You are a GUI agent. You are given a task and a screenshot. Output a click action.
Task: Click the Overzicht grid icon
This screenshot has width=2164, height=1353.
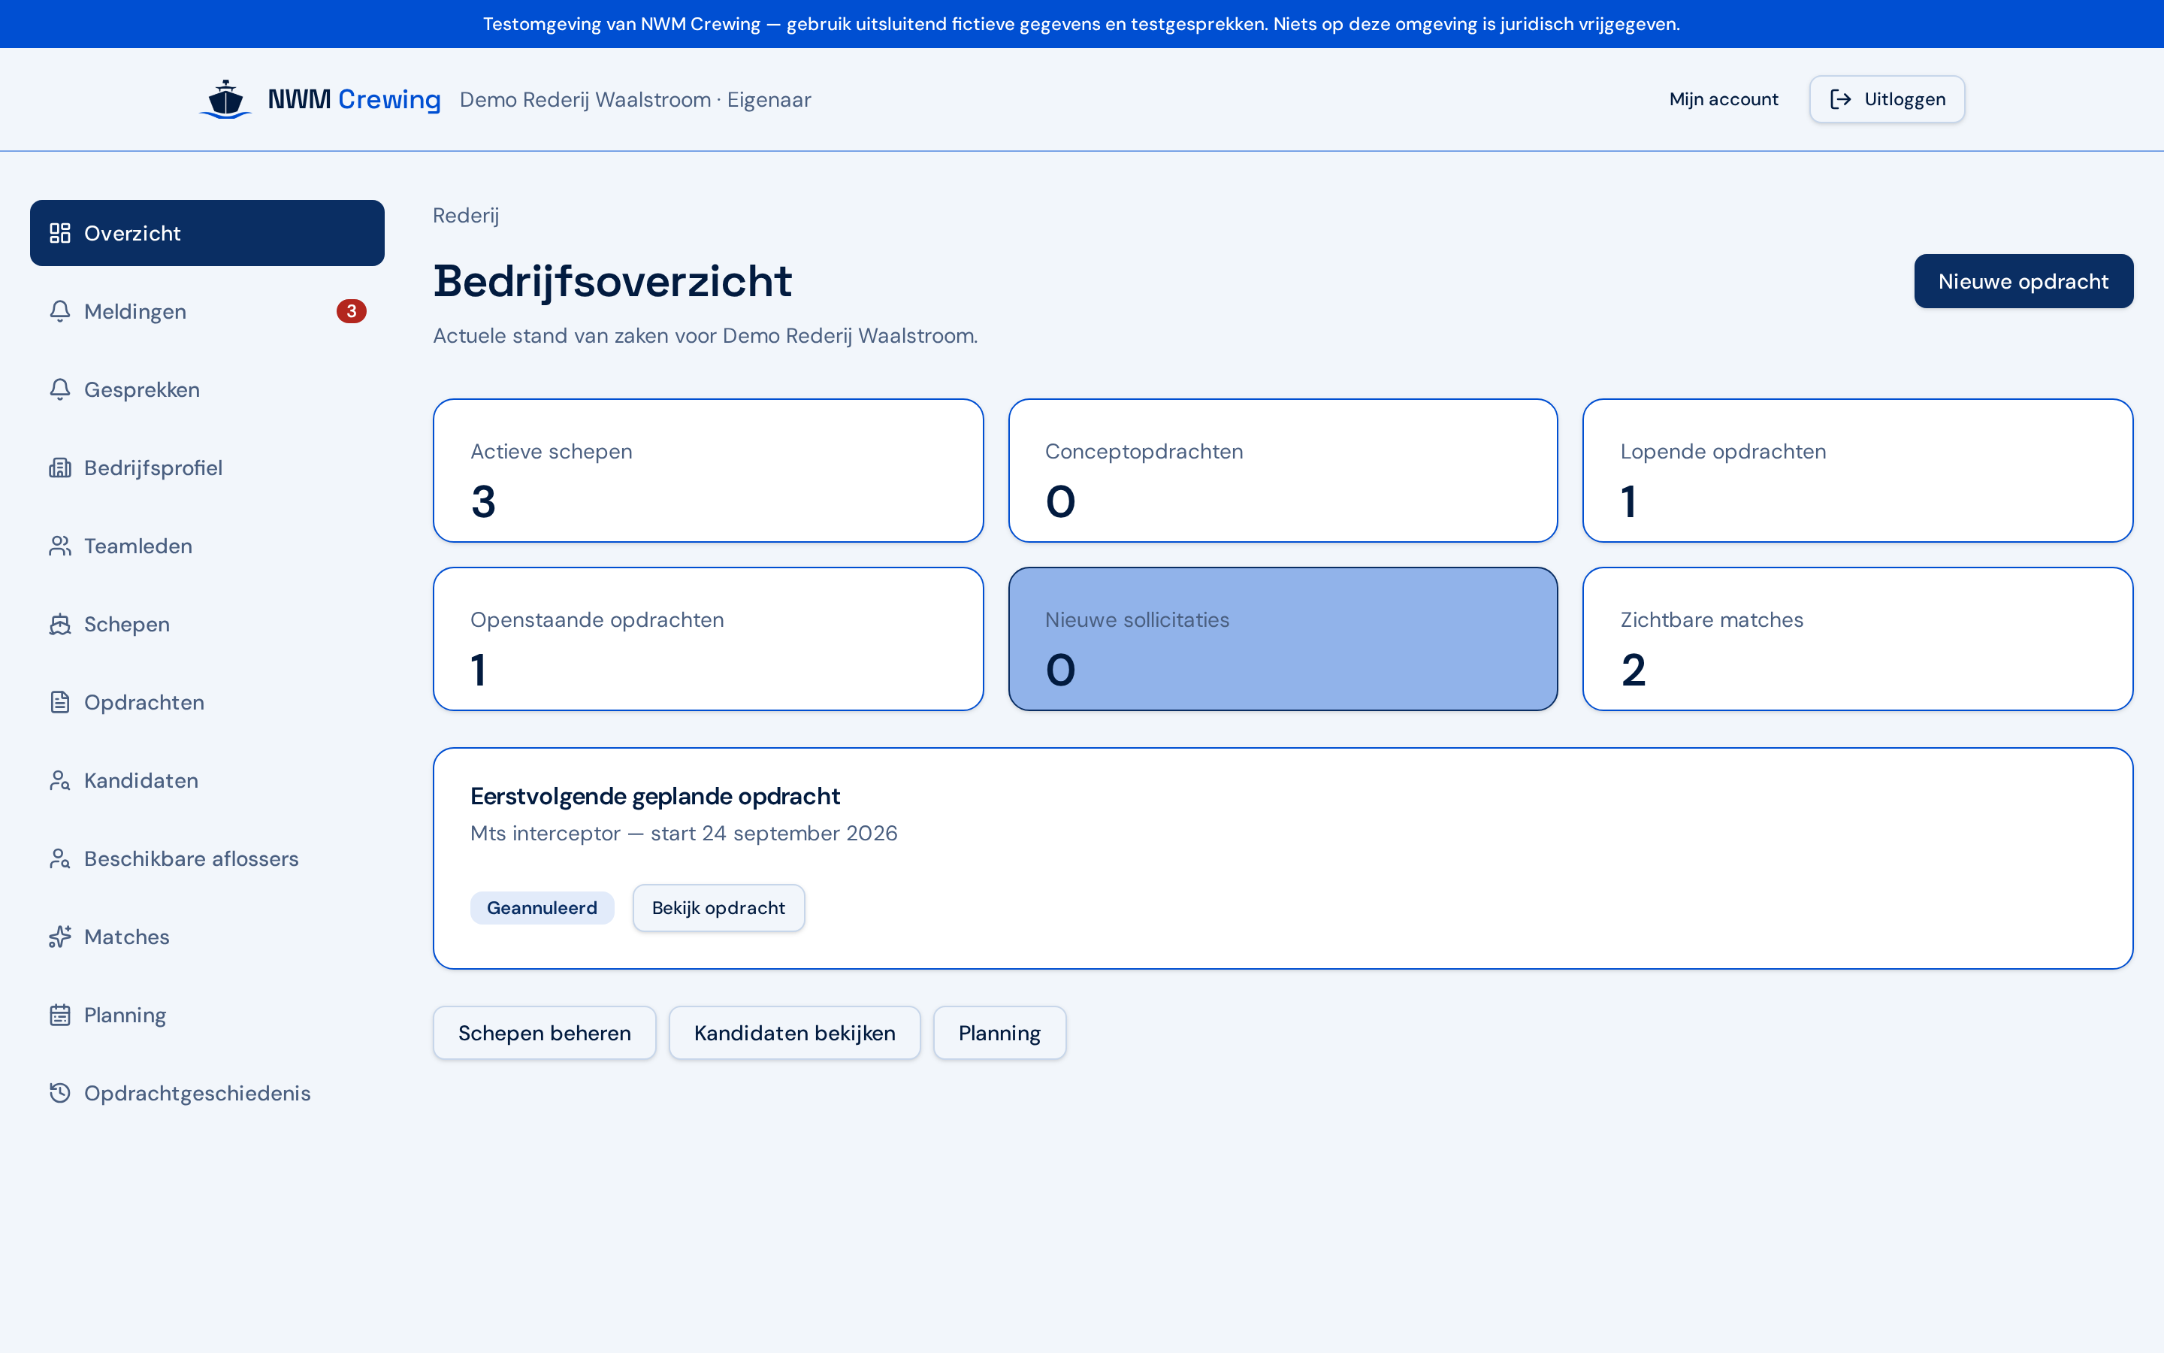click(60, 233)
